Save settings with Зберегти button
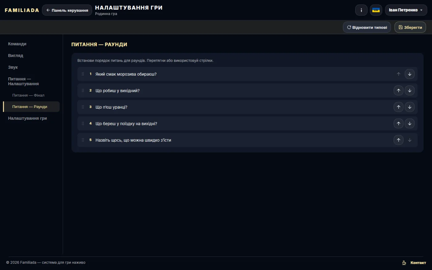The image size is (432, 270). tap(410, 27)
